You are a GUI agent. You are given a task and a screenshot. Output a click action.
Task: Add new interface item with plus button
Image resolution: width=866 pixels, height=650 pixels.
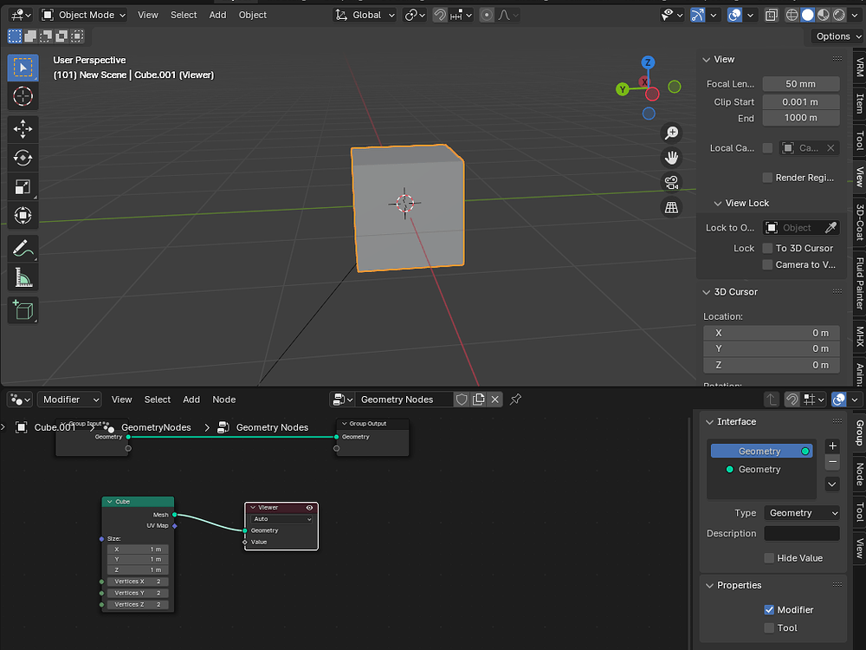[x=832, y=446]
